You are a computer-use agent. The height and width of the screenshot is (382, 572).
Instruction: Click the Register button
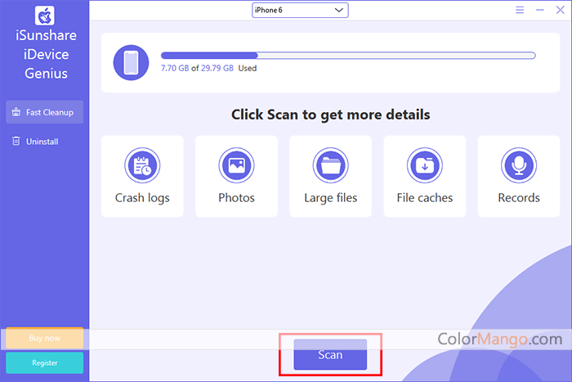click(x=44, y=362)
